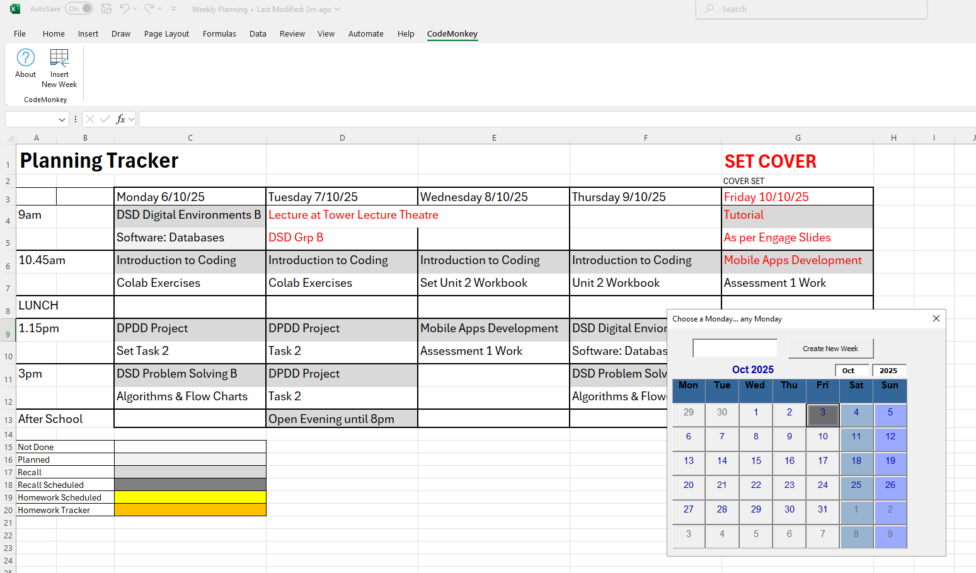Toggle the AutoSave switch
This screenshot has height=573, width=976.
[79, 9]
